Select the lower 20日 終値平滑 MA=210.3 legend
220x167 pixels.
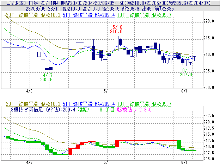33,104
